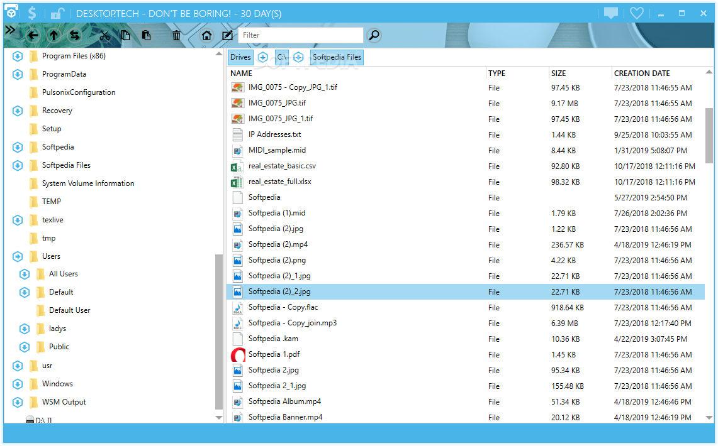Viewport: 718px width, 446px height.
Task: Sort by the NAME column header
Action: (241, 73)
